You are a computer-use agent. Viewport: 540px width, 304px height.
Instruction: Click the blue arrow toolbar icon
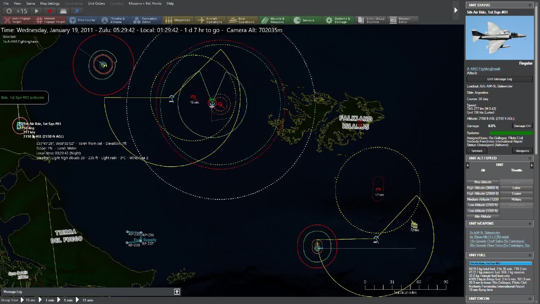click(77, 11)
